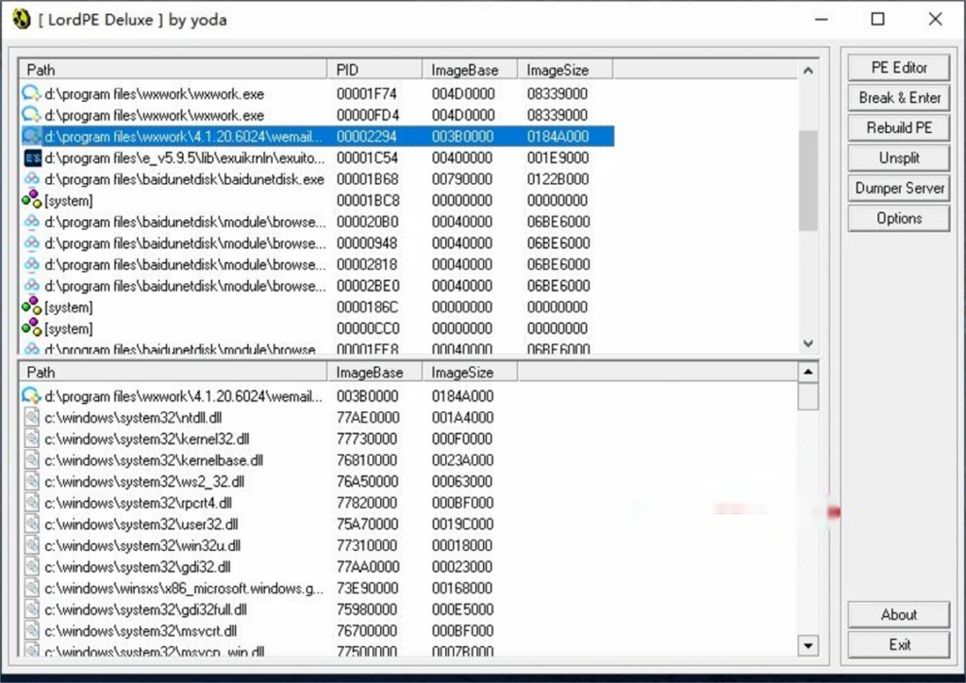Click the wemail process icon in selected row

tap(32, 137)
